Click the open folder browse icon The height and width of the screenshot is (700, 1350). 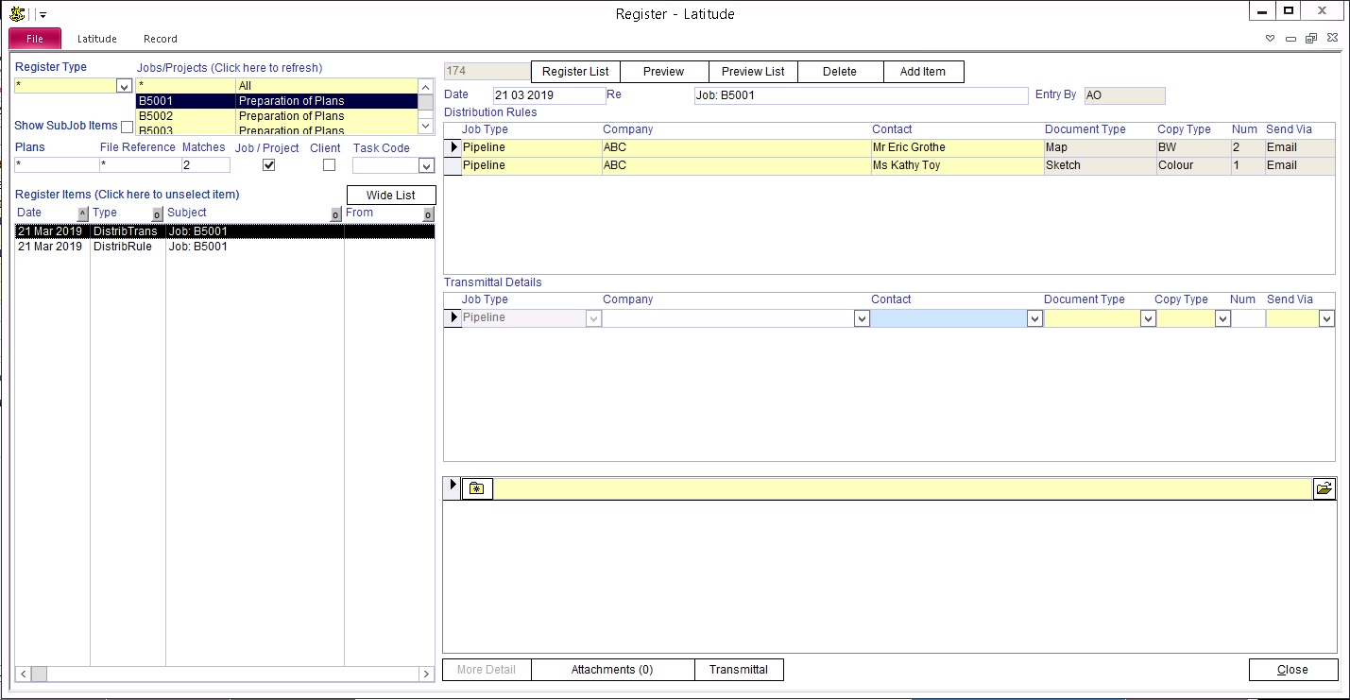coord(1324,488)
